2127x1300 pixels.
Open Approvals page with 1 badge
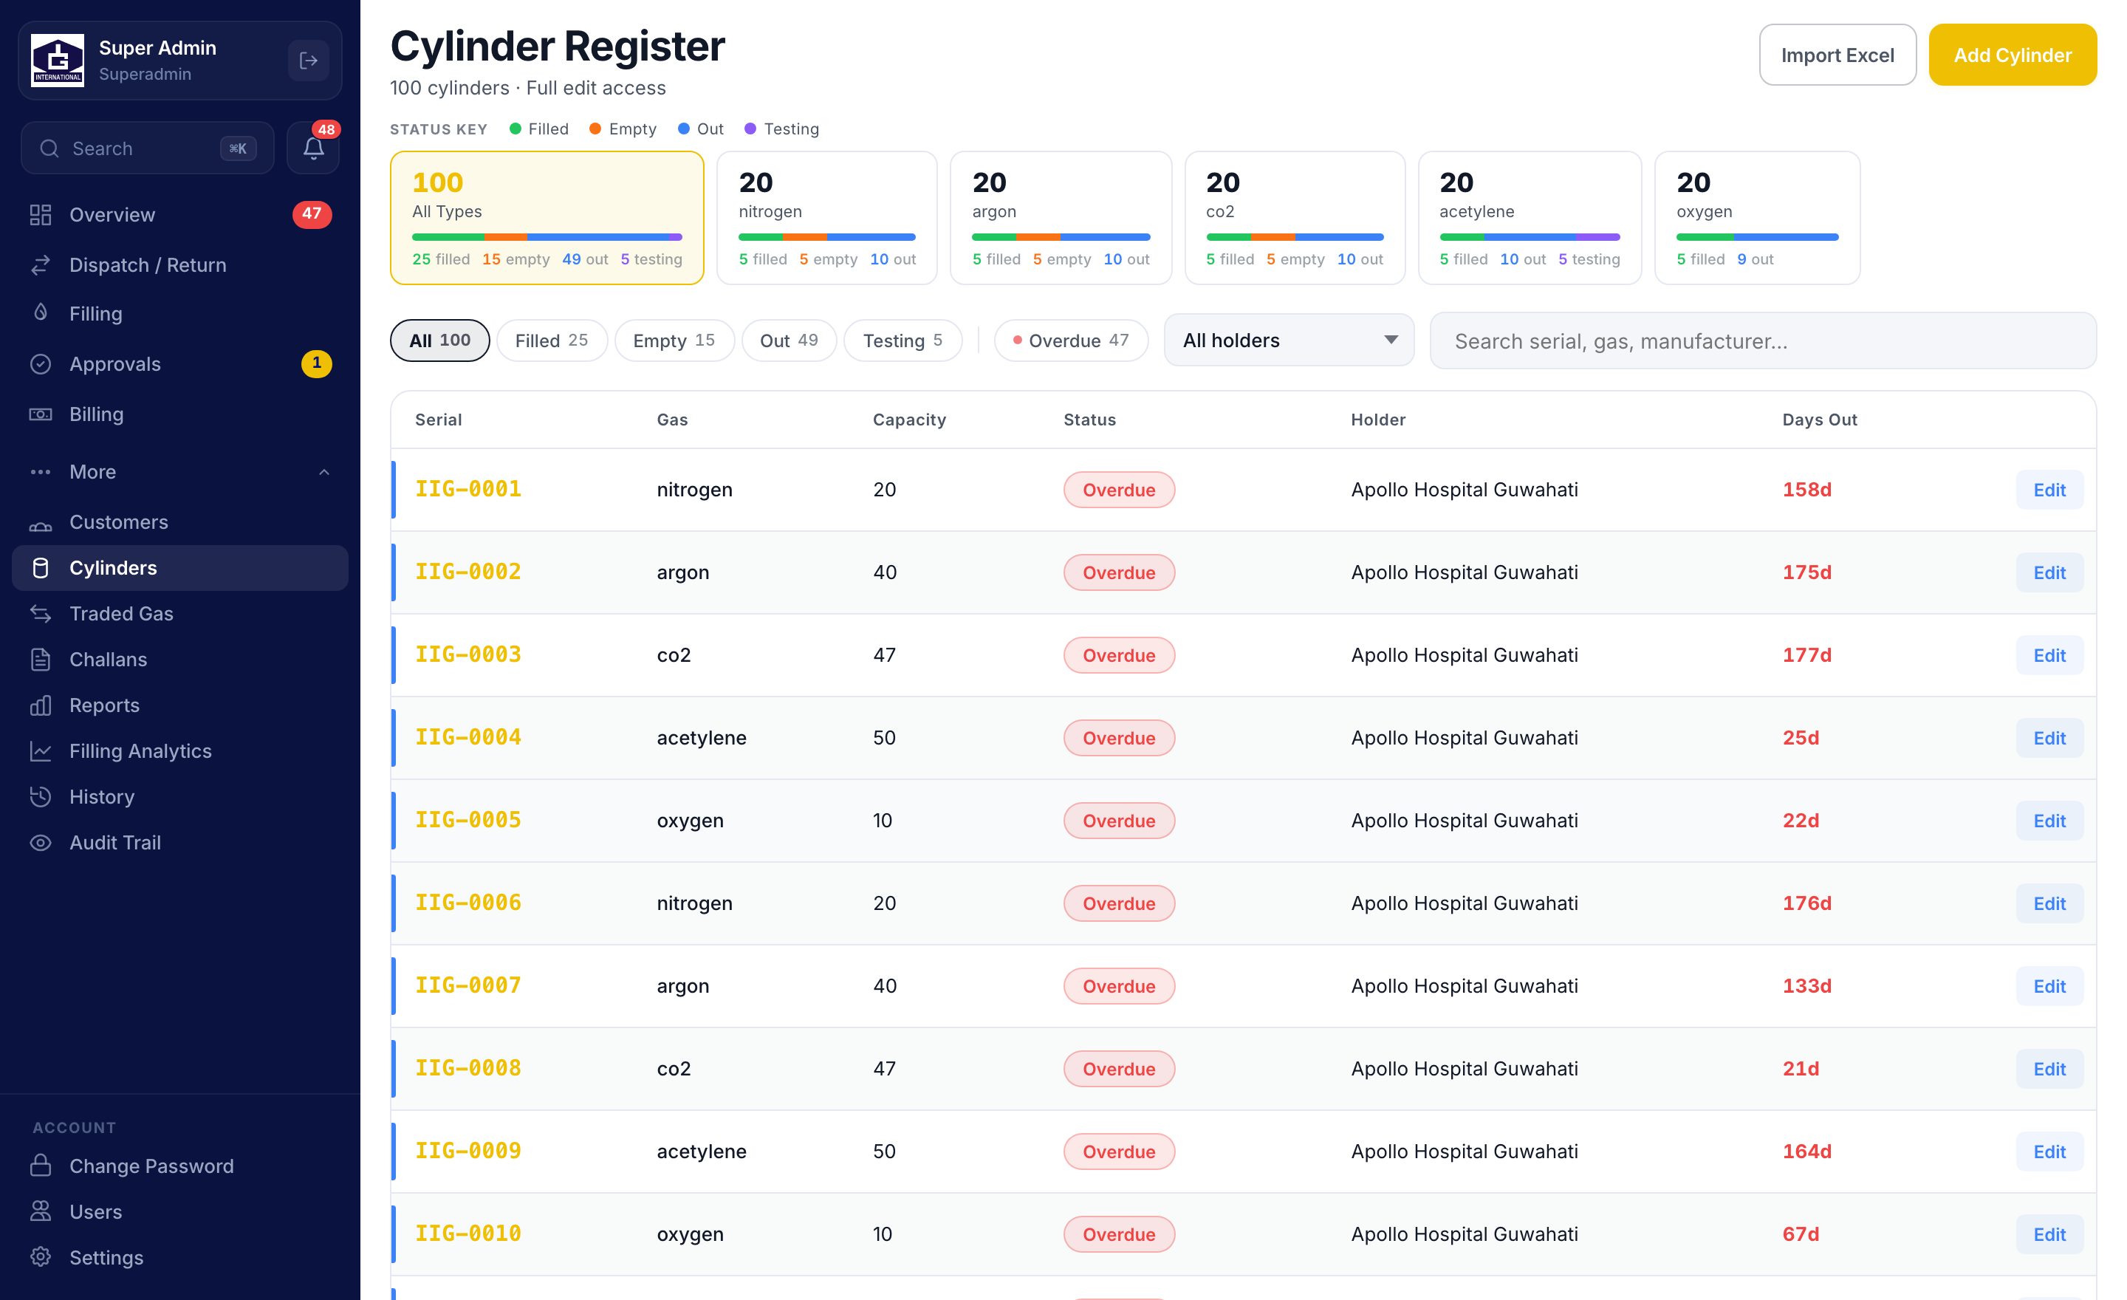pos(180,363)
